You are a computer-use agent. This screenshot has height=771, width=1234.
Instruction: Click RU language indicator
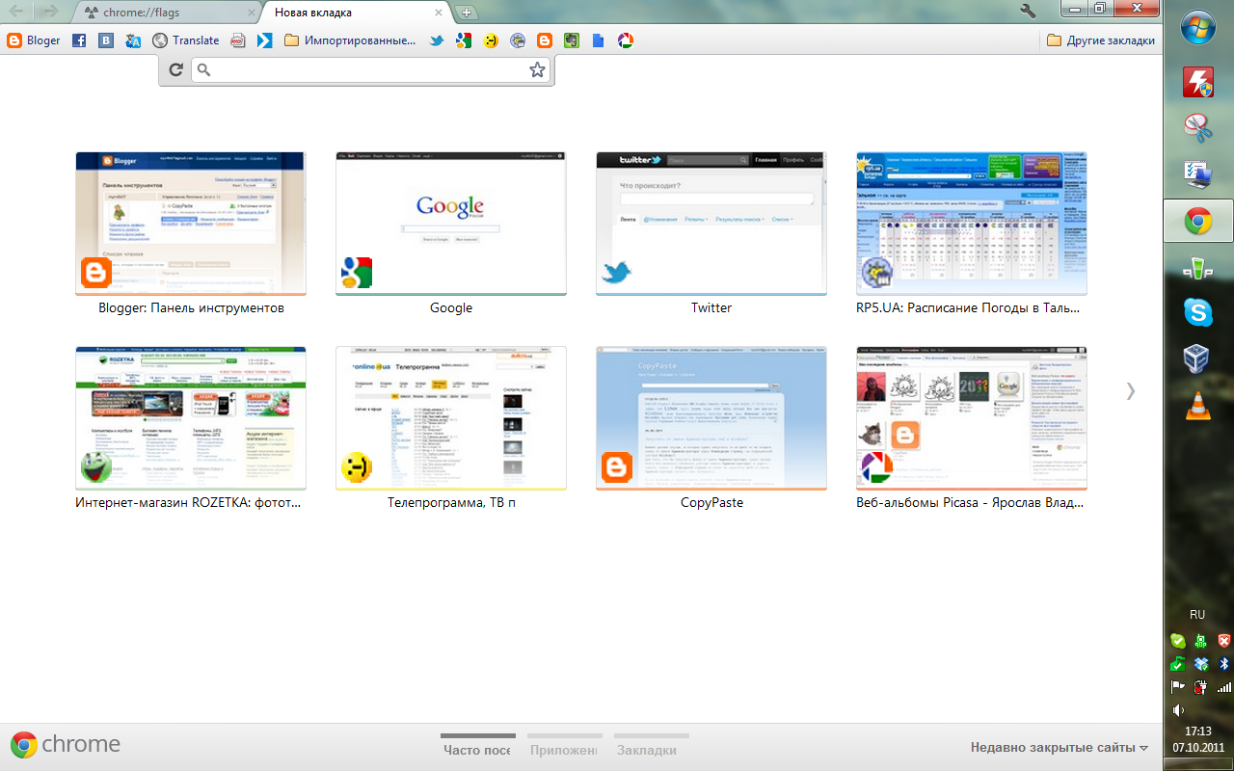click(x=1197, y=615)
